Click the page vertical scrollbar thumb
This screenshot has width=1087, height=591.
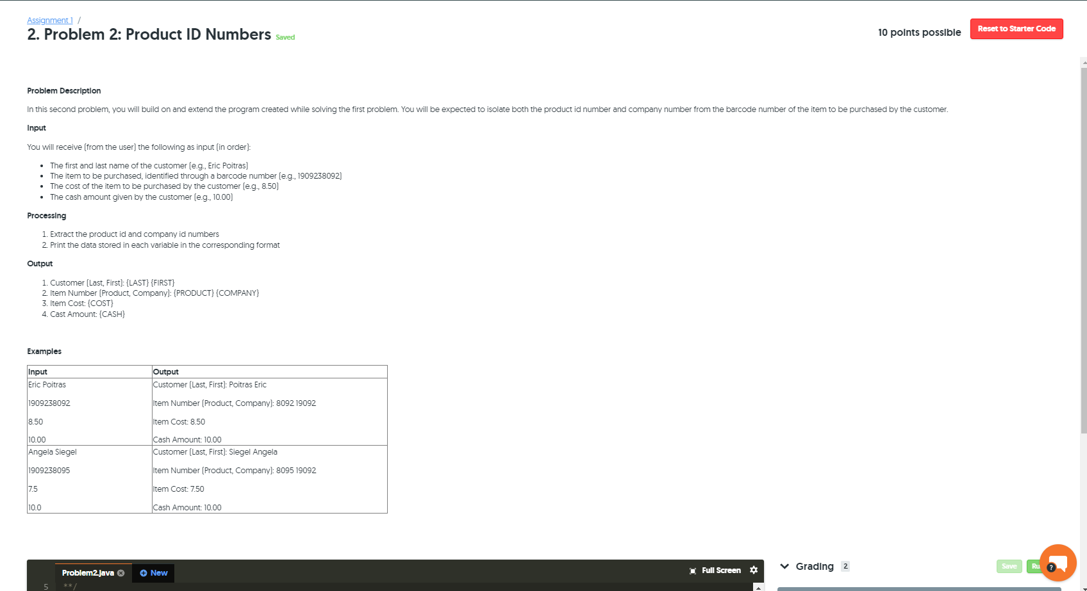coord(1083,250)
